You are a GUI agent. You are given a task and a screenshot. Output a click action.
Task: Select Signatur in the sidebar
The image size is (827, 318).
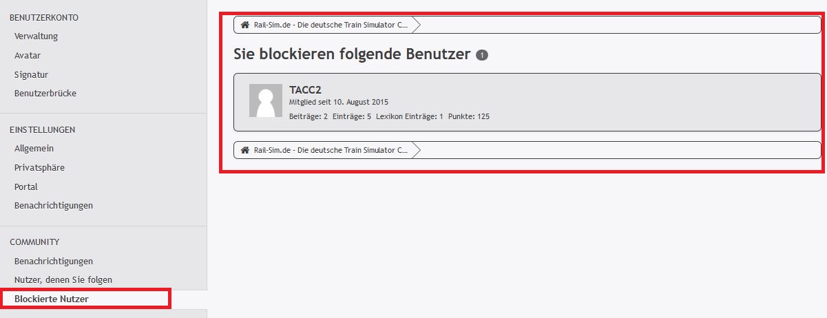click(x=31, y=74)
